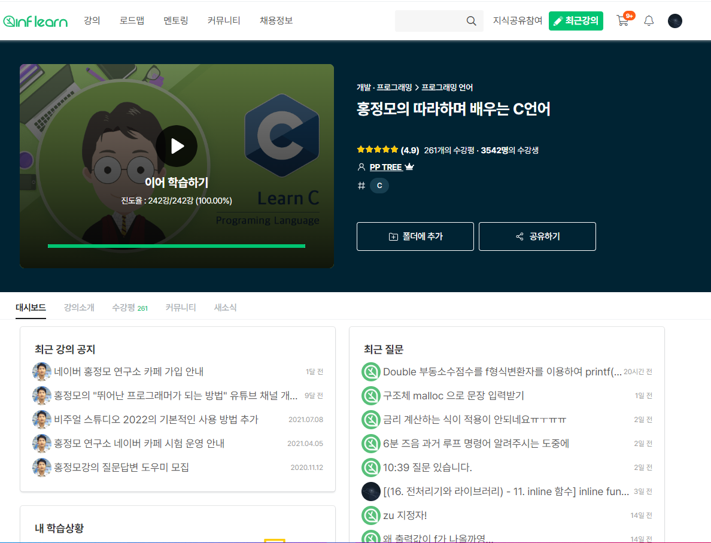The height and width of the screenshot is (543, 711).
Task: Click the search magnifier icon
Action: coord(472,21)
